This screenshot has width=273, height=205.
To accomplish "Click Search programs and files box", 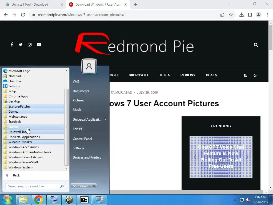I will (35, 186).
